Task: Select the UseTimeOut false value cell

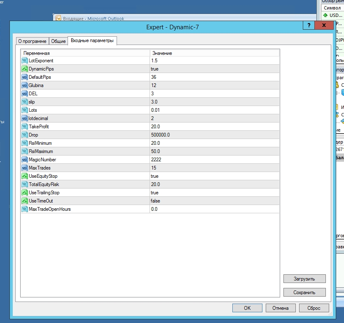Action: pyautogui.click(x=214, y=201)
